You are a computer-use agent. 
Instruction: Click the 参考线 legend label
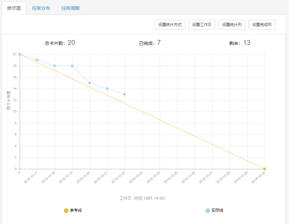[76, 210]
